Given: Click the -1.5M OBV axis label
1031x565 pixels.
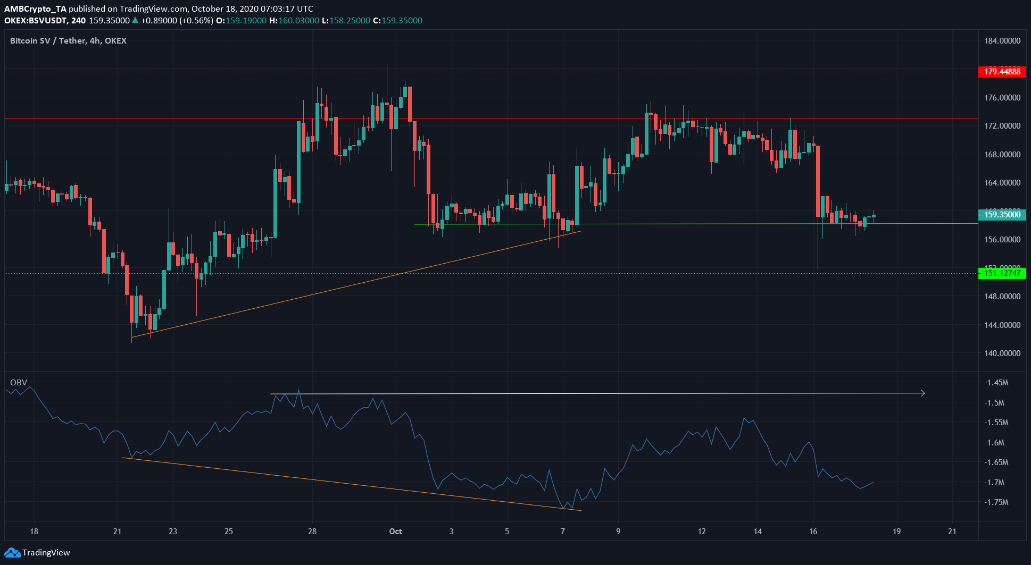Looking at the screenshot, I should click(994, 403).
